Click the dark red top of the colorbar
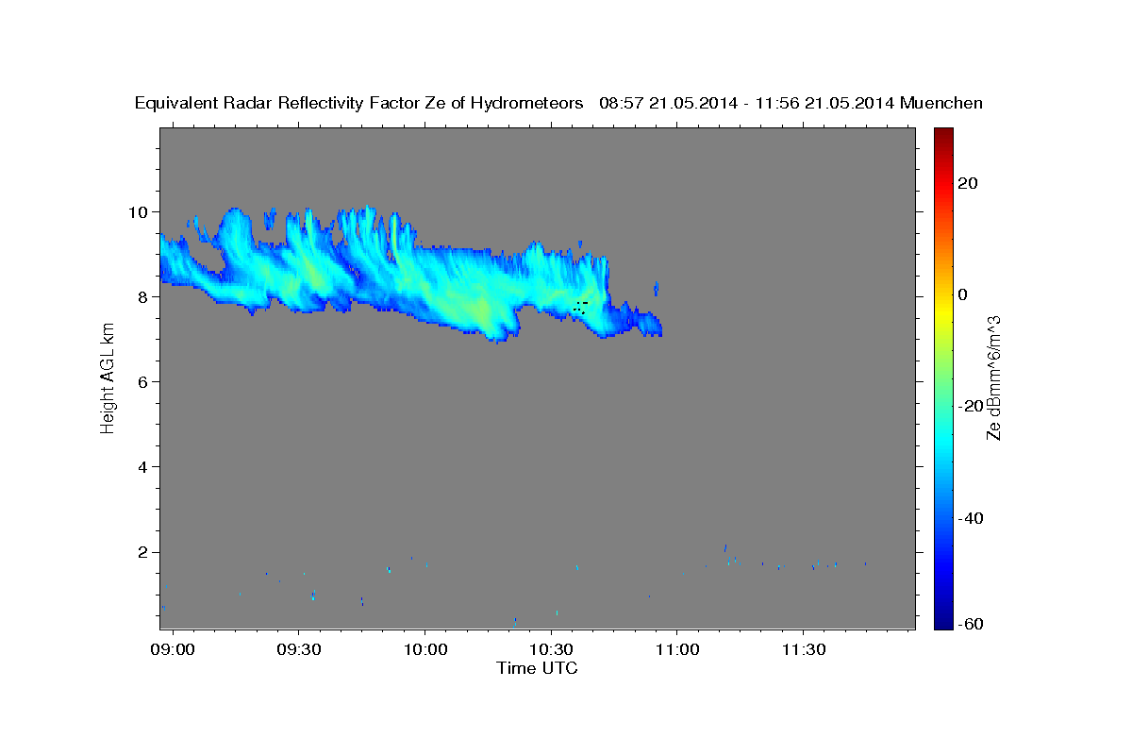The height and width of the screenshot is (755, 1132). point(943,135)
